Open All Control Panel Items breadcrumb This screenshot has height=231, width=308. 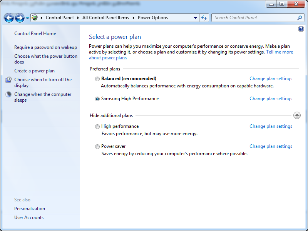[105, 18]
